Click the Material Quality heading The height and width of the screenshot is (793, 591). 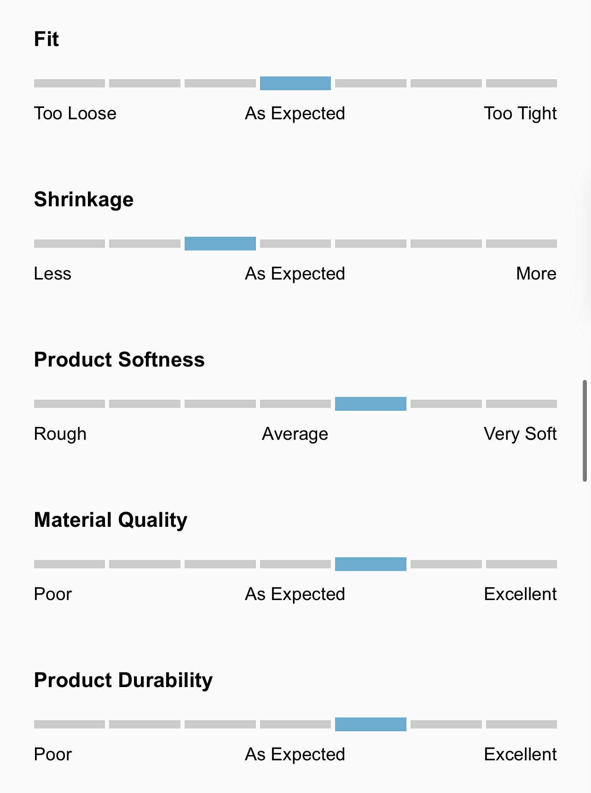coord(110,520)
